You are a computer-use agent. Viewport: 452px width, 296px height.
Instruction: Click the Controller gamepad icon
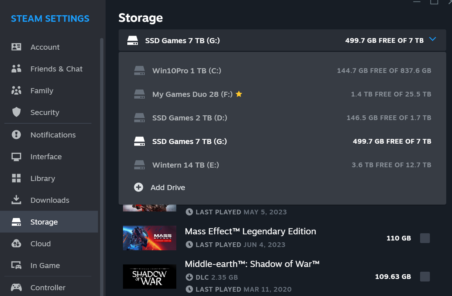click(x=16, y=288)
